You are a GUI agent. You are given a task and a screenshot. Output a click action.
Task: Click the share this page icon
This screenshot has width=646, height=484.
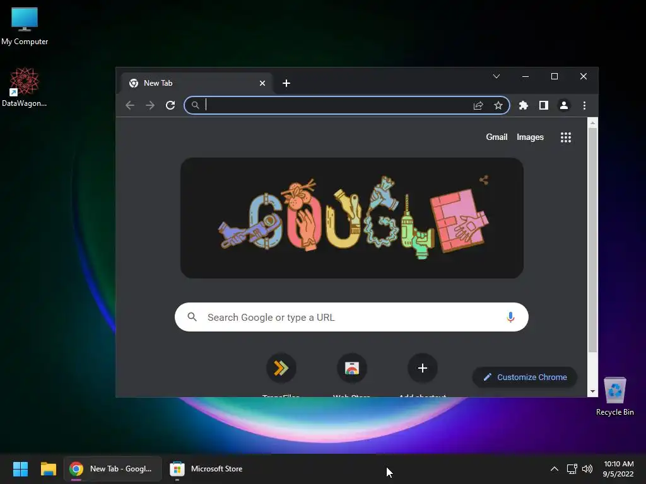coord(478,106)
